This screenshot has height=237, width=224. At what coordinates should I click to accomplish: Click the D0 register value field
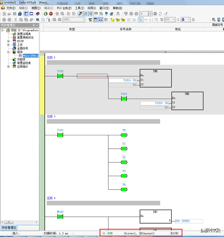(x=189, y=221)
